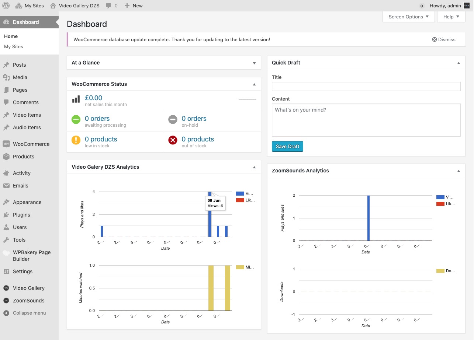Click the My Sites network icon
The width and height of the screenshot is (474, 340).
(x=18, y=6)
